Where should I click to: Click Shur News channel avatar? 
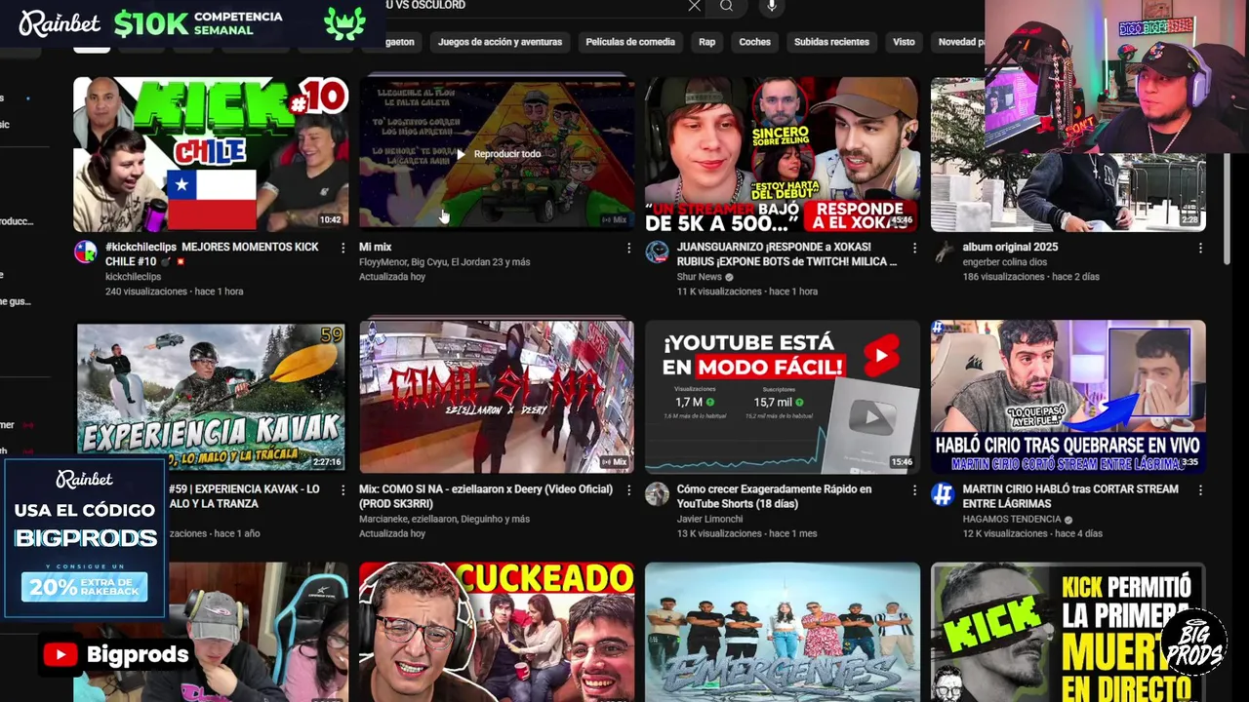(x=657, y=252)
